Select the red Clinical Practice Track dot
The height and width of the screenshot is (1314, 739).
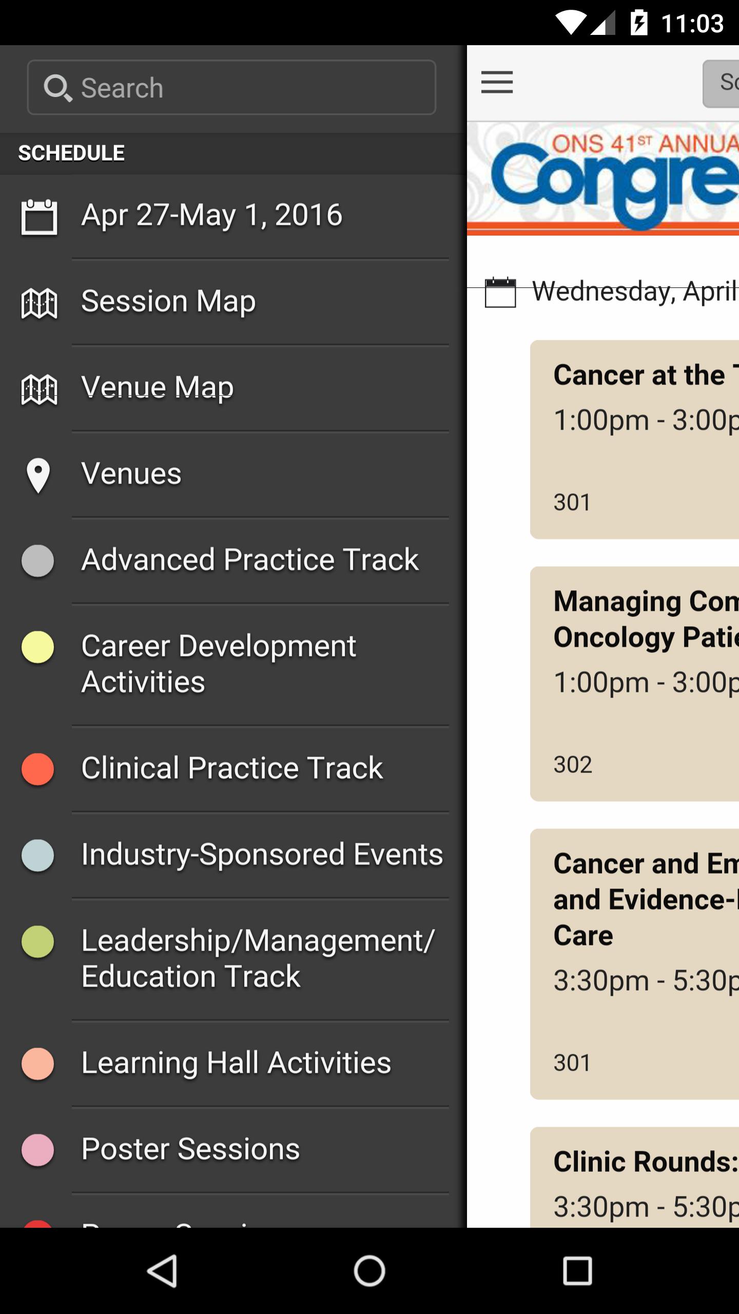coord(37,769)
